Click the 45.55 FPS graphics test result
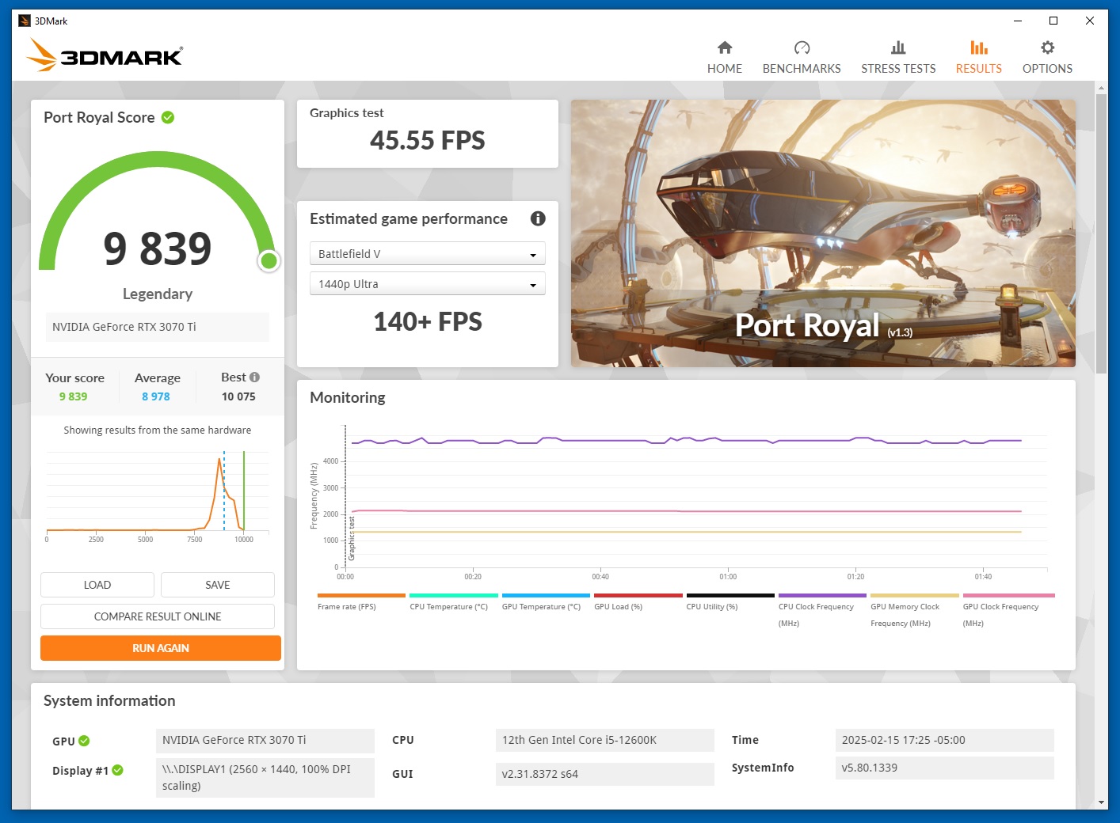Viewport: 1120px width, 823px height. (x=428, y=140)
